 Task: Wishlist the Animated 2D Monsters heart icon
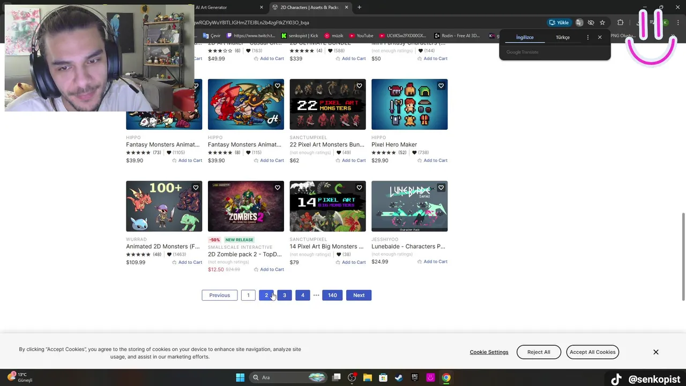point(196,188)
